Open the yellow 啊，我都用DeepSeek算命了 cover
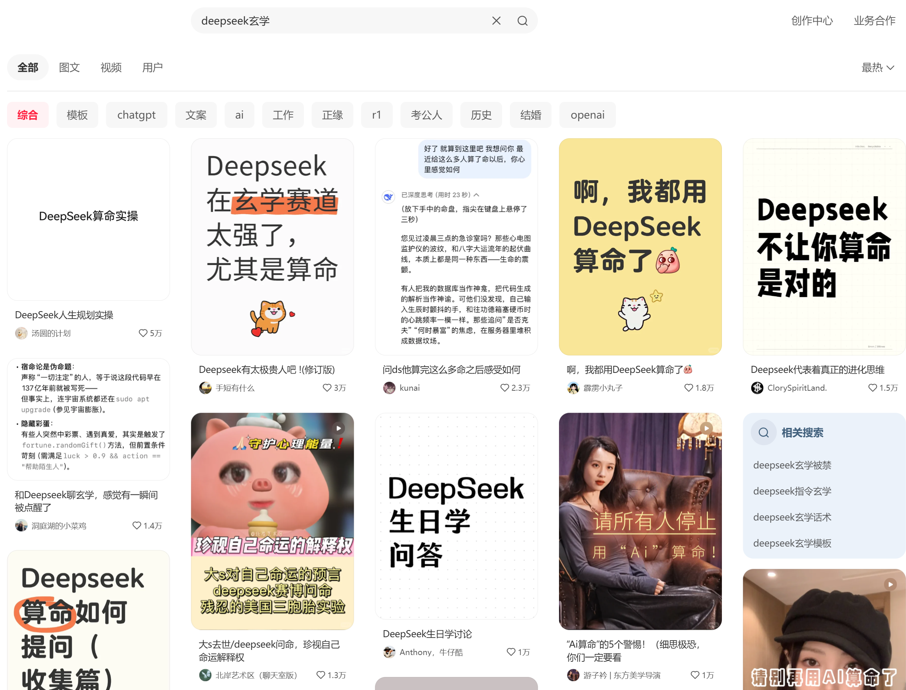Screen dimensions: 906x690 (640, 246)
